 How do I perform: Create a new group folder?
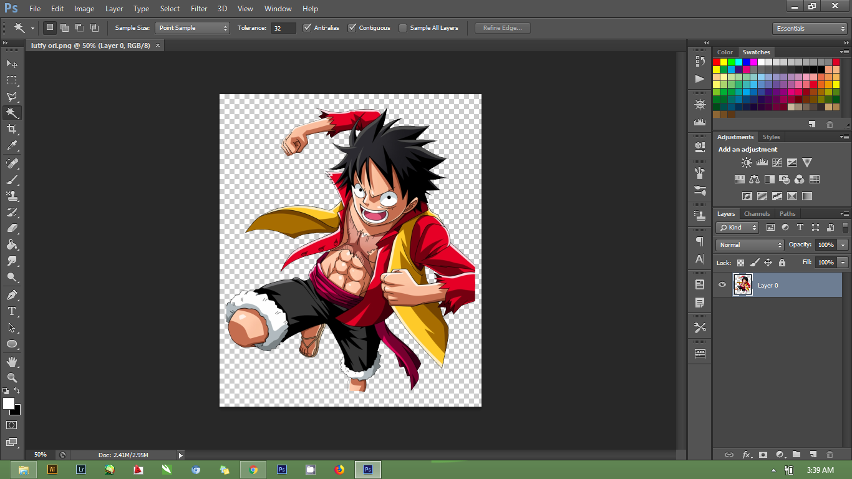click(x=796, y=455)
